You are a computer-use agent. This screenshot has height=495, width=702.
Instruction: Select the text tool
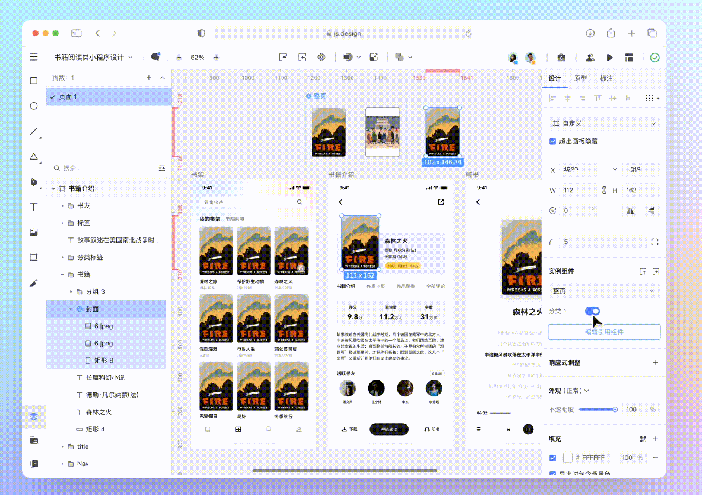tap(34, 207)
